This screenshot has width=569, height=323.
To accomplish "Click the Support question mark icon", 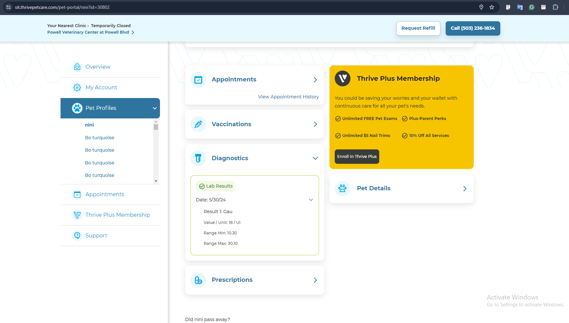I will [77, 235].
